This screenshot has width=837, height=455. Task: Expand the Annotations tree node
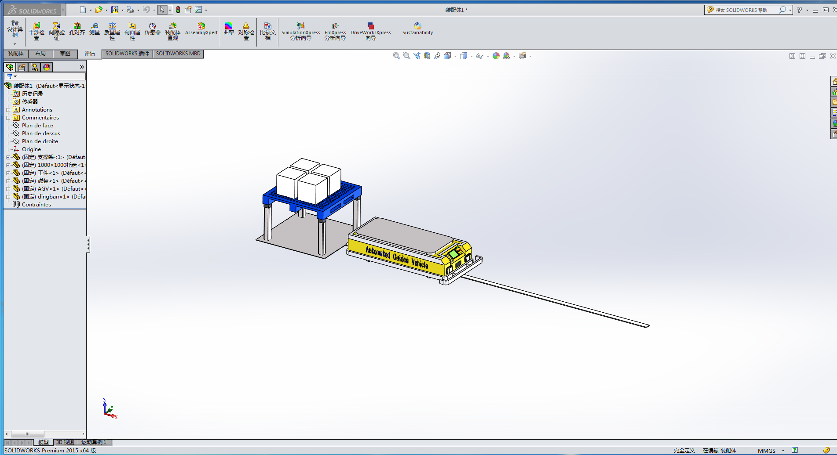click(x=8, y=110)
